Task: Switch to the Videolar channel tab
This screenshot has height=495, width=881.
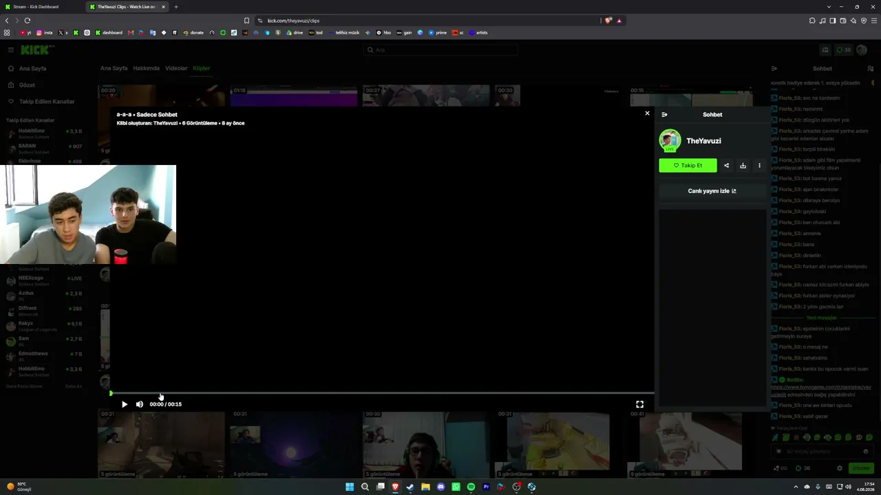Action: tap(176, 68)
